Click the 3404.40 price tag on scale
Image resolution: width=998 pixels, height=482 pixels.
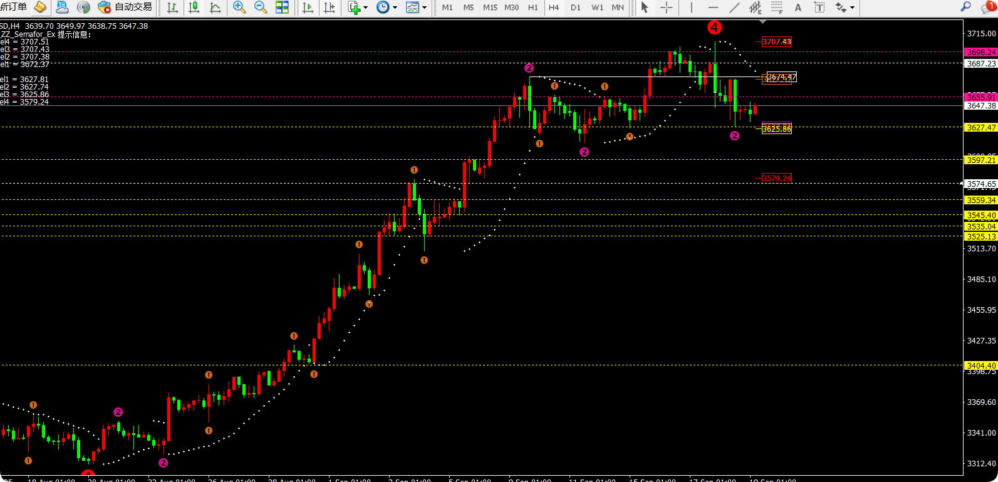[981, 365]
